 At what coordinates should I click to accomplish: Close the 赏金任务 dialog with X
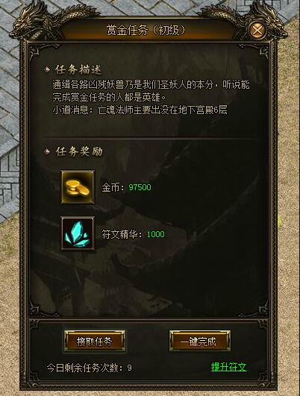coord(257,31)
